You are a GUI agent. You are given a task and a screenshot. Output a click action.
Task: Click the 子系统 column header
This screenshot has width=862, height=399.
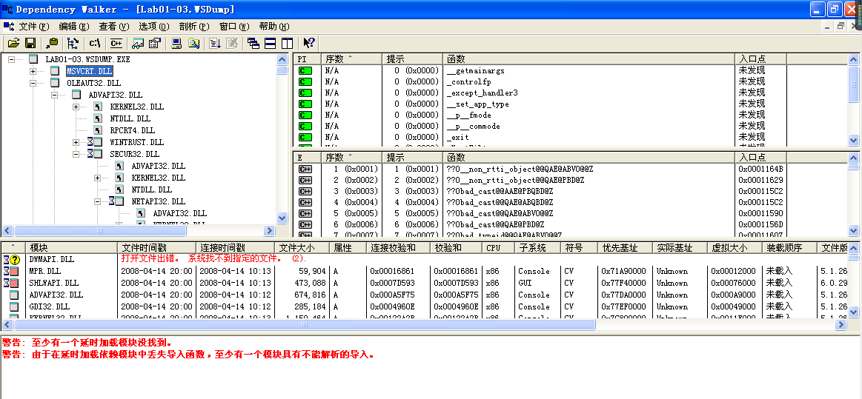pos(537,248)
